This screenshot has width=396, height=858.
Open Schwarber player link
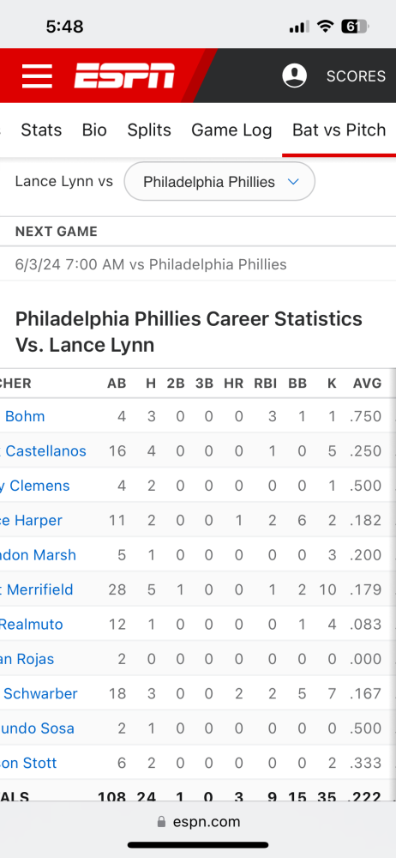39,694
